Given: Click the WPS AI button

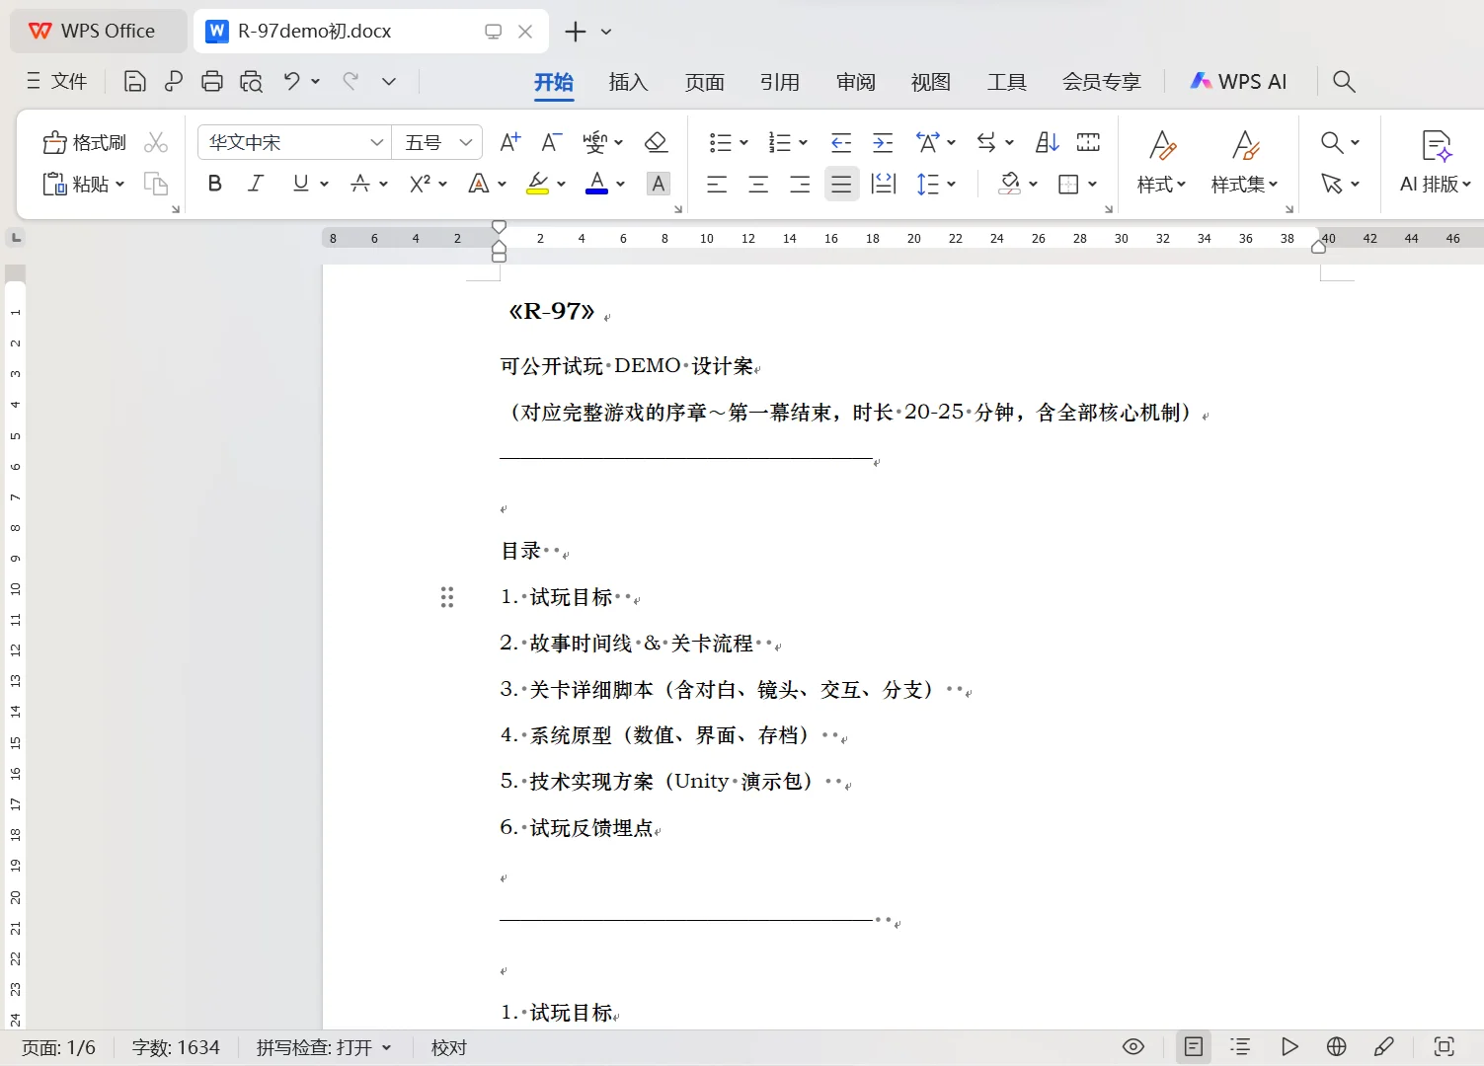Looking at the screenshot, I should click(1239, 81).
